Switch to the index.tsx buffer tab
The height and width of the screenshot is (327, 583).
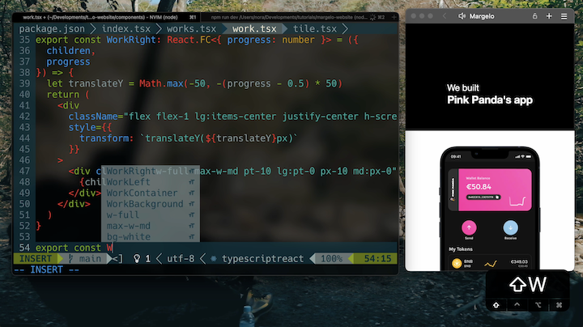coord(124,28)
